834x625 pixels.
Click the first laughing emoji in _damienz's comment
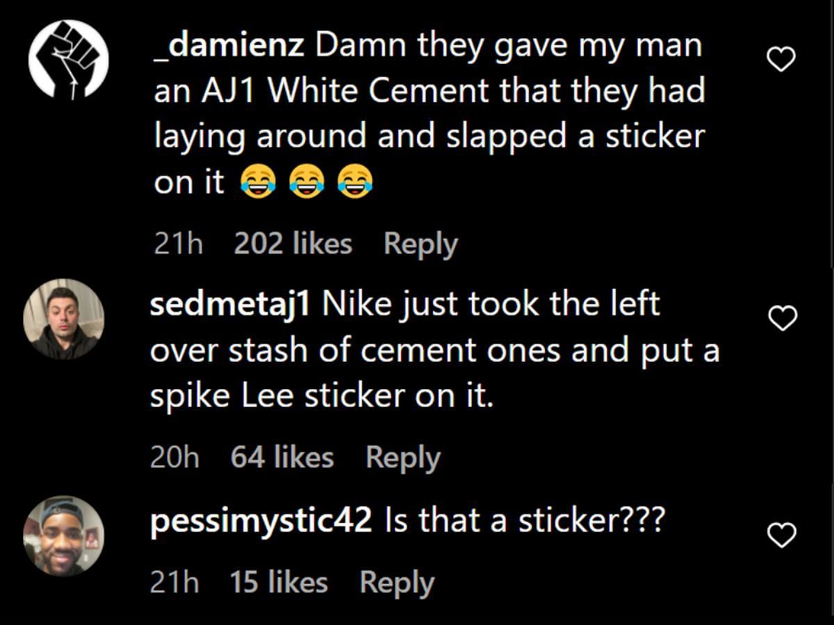click(x=258, y=183)
